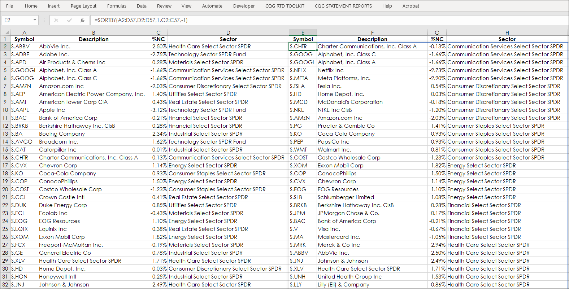569x289 pixels.
Task: Click the Schlumberger Limited cell
Action: (x=372, y=197)
